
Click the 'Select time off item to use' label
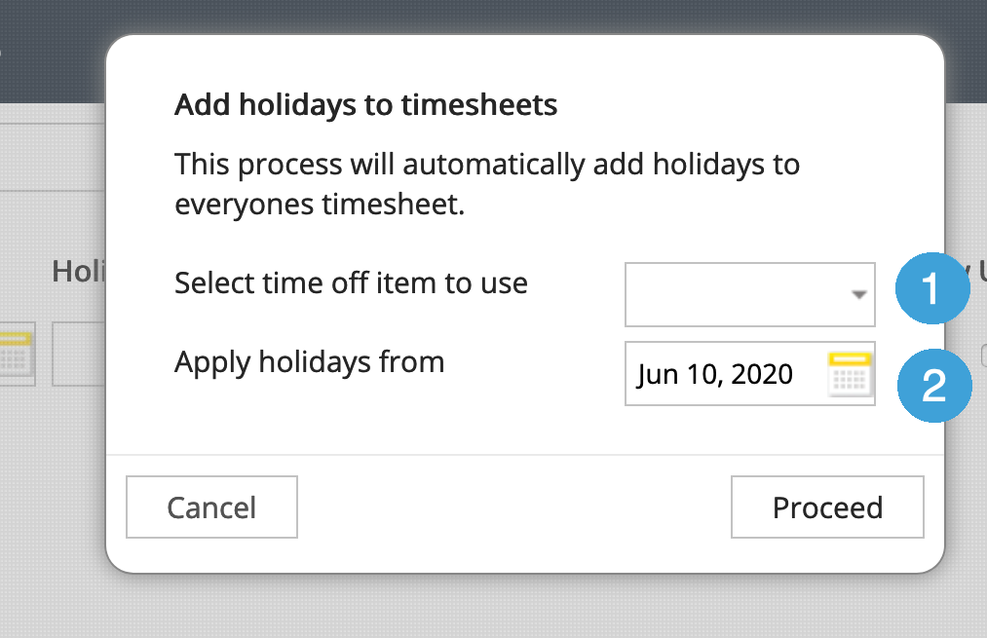coord(351,283)
